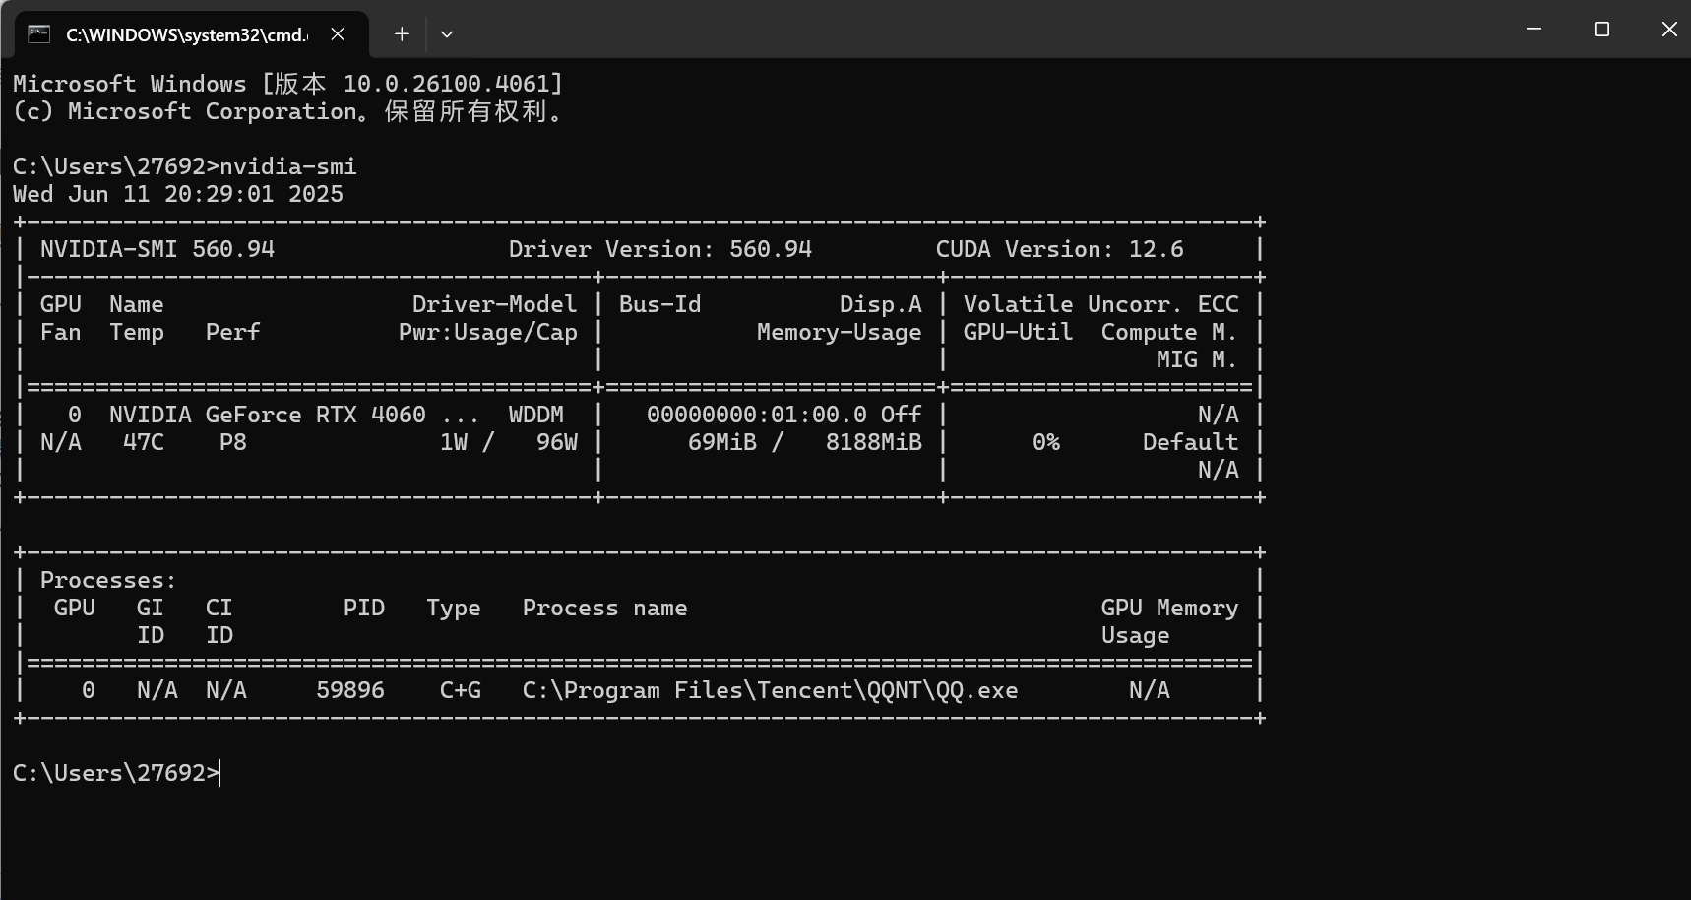
Task: Click memory used value '69MiB'
Action: [x=722, y=442]
